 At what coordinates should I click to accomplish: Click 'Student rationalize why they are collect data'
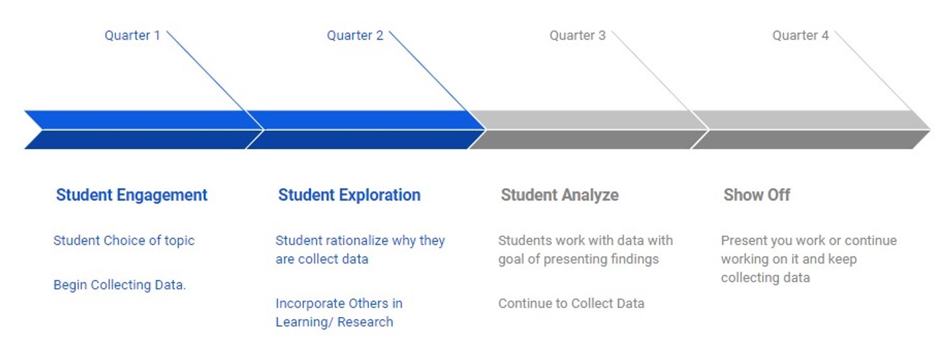[x=360, y=250]
